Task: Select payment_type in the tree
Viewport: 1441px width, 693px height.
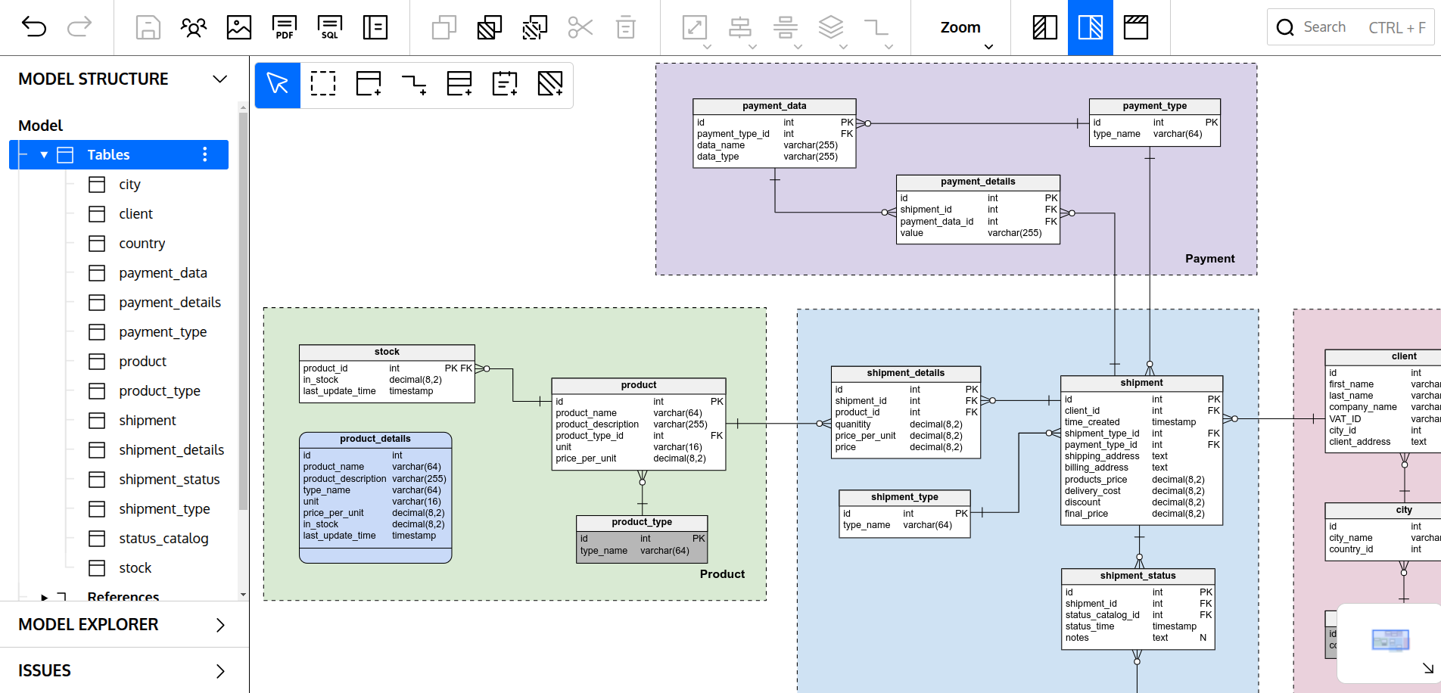Action: (163, 332)
